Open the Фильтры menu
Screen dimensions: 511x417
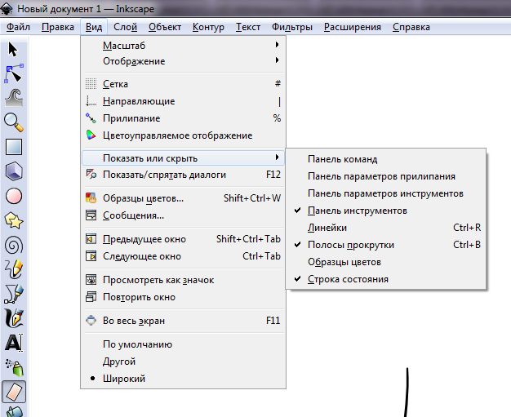(292, 27)
